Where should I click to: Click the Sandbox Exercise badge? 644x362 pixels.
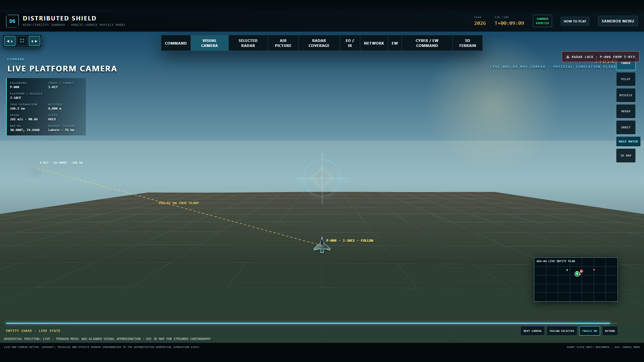(x=542, y=21)
